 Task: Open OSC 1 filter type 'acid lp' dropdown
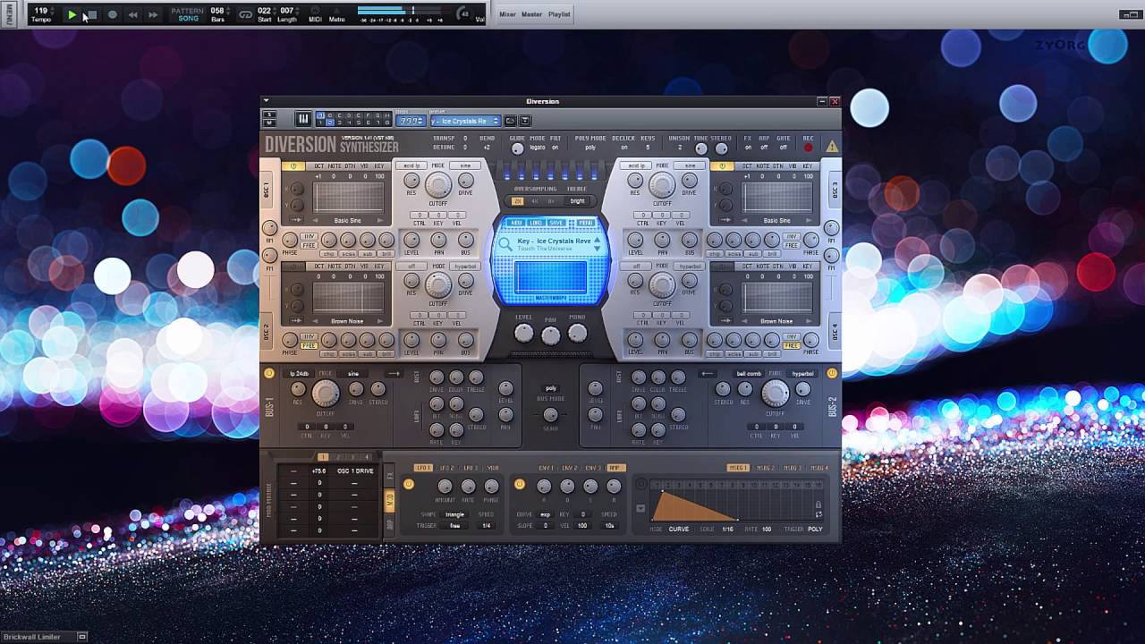pyautogui.click(x=411, y=165)
